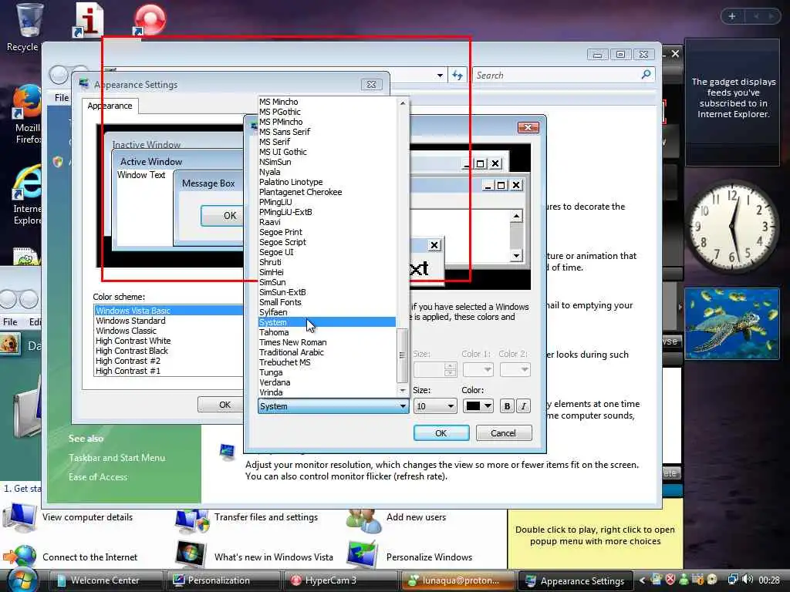This screenshot has width=790, height=592.
Task: Click OK in Appearance Settings dialog
Action: (225, 405)
